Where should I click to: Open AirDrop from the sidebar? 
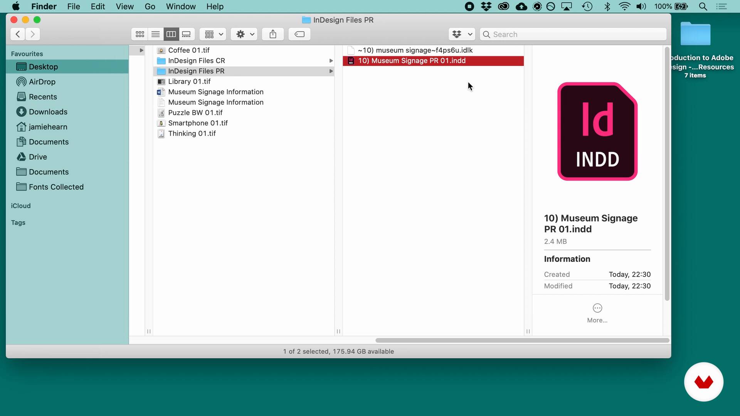coord(67,82)
